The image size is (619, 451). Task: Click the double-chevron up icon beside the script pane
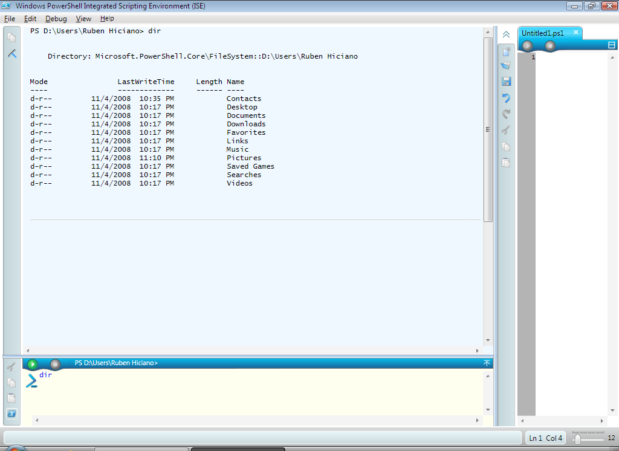point(506,34)
